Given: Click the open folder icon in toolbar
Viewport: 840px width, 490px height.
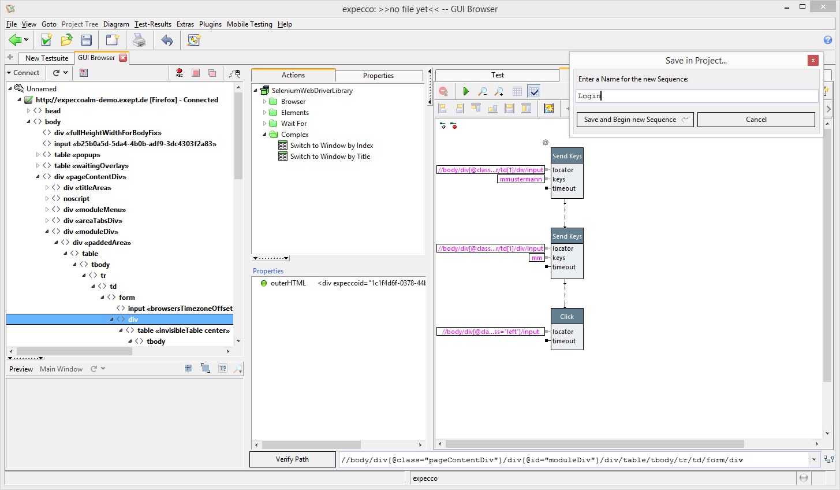Looking at the screenshot, I should [66, 40].
